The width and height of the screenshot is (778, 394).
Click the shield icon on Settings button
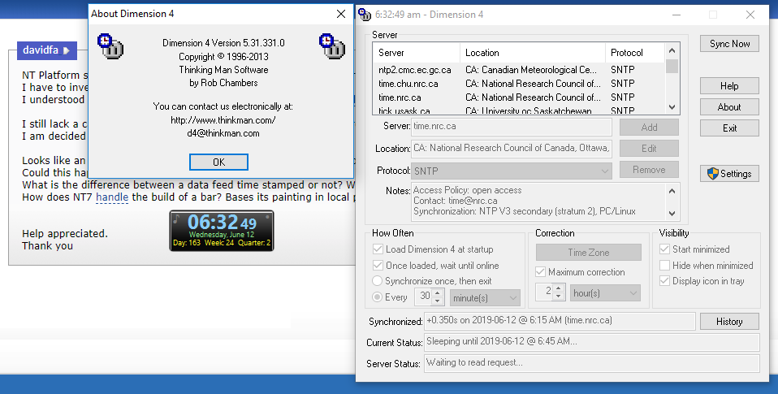pyautogui.click(x=712, y=174)
